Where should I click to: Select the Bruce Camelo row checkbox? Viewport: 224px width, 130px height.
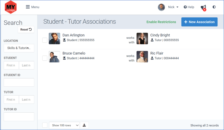(45, 58)
